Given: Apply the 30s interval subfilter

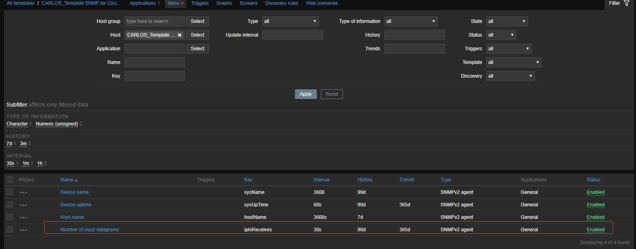Looking at the screenshot, I should (x=10, y=163).
